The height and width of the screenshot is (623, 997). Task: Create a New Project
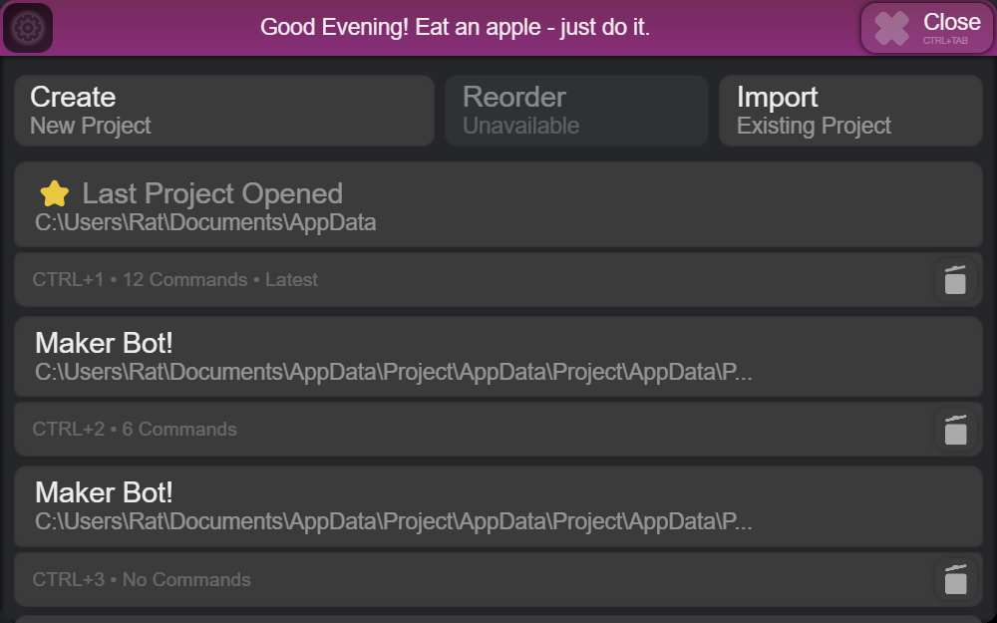[x=223, y=111]
